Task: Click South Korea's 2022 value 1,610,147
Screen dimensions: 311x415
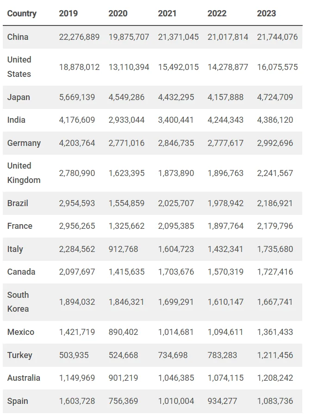Action: [225, 302]
